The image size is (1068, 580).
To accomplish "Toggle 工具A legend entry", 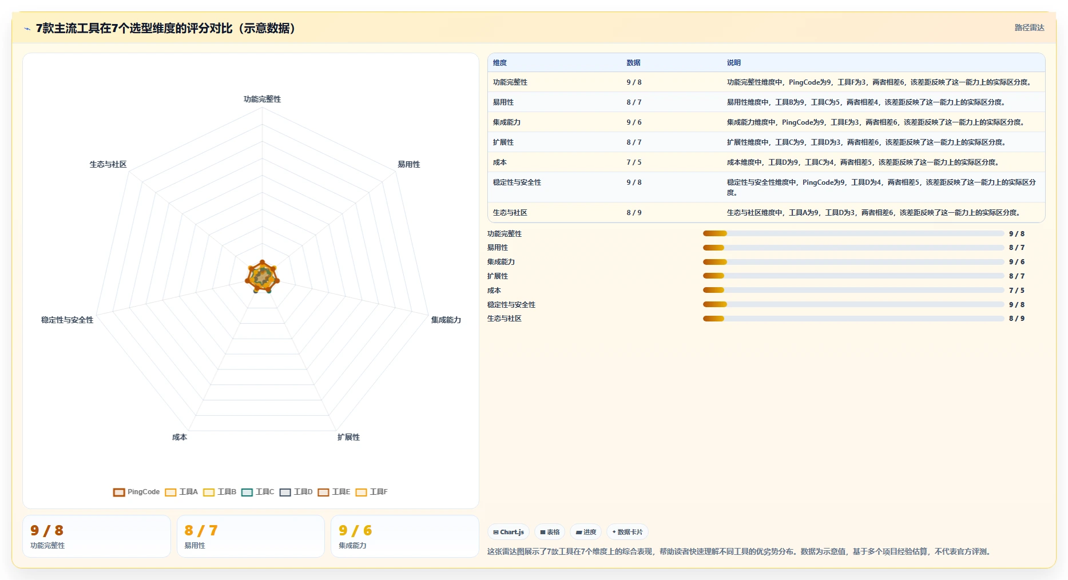I will tap(181, 492).
